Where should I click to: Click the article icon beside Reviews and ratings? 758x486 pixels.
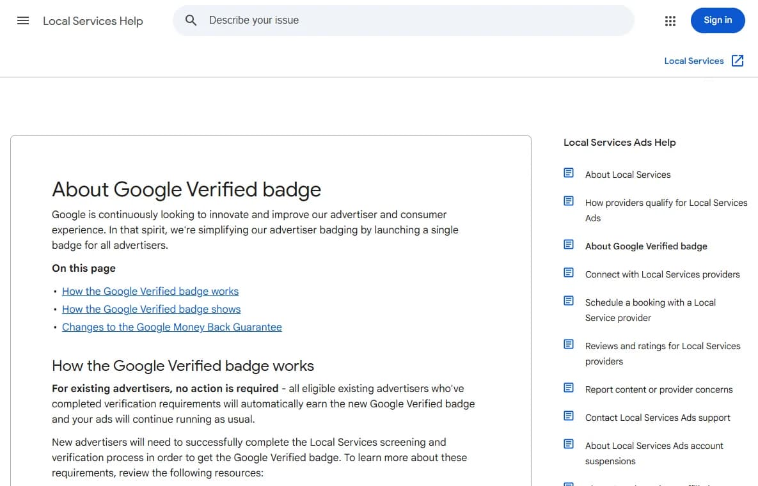pos(569,344)
